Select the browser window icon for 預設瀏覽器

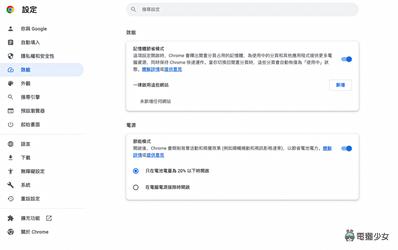point(11,111)
